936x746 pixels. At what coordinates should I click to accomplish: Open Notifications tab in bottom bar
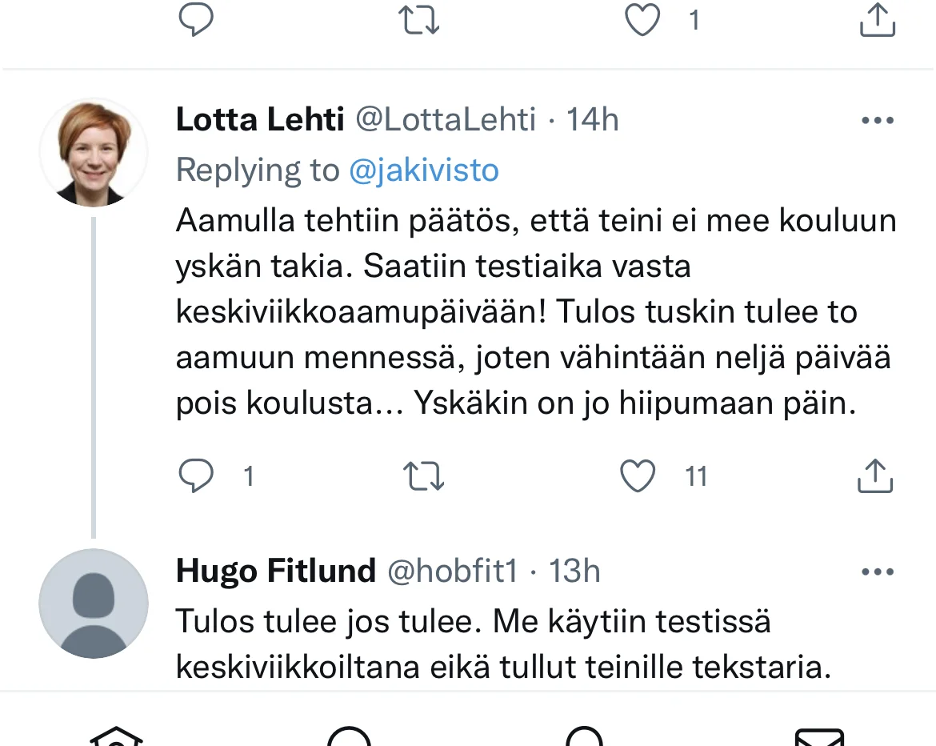point(584,738)
